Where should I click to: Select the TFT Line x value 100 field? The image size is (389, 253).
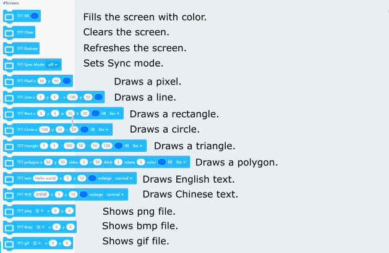coord(71,97)
